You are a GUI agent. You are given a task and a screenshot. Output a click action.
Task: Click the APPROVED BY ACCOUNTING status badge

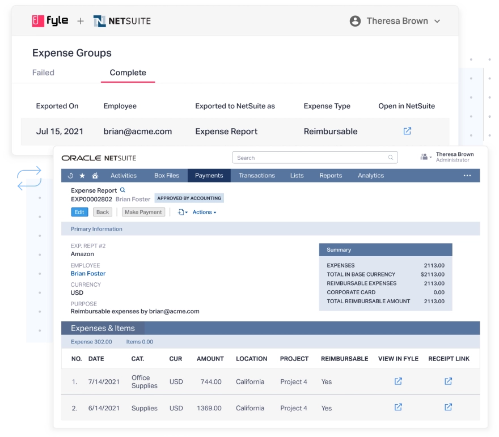pyautogui.click(x=189, y=198)
